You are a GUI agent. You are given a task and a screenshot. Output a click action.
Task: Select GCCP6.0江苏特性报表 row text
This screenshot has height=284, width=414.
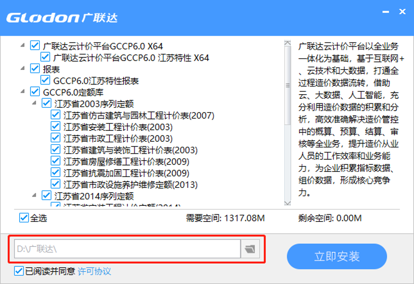point(96,81)
